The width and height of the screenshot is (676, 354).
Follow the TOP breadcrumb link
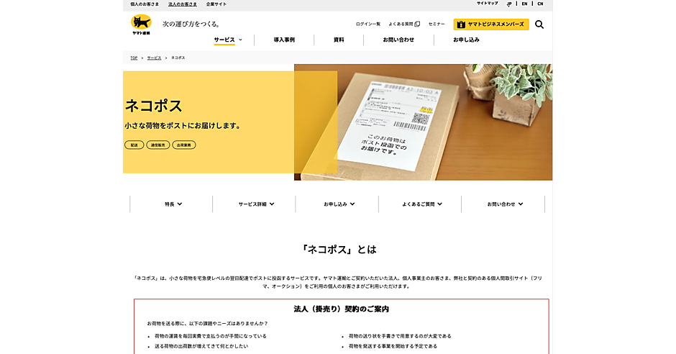coord(134,58)
